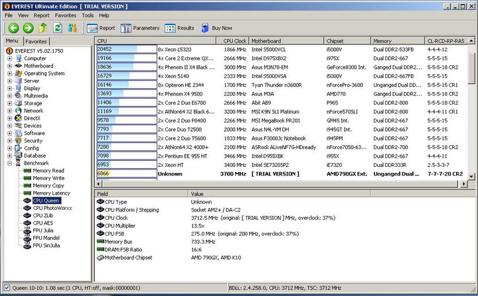Click the Storage icon in the tree
The image size is (478, 296).
(19, 103)
